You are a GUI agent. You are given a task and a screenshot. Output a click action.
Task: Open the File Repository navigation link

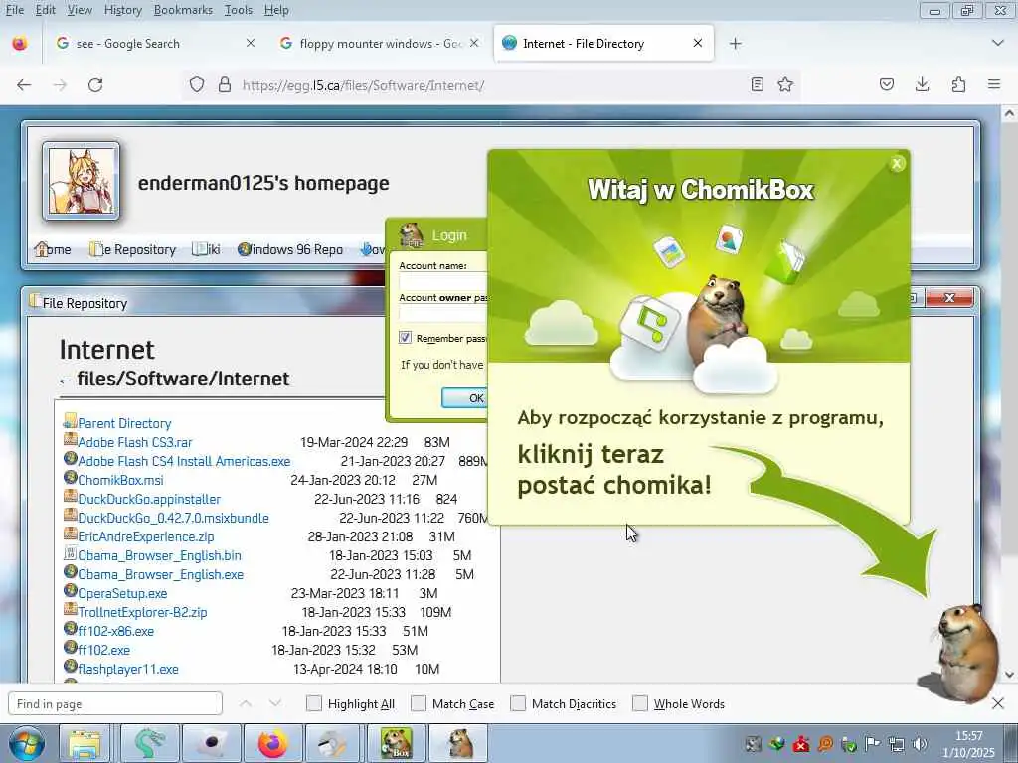point(133,249)
